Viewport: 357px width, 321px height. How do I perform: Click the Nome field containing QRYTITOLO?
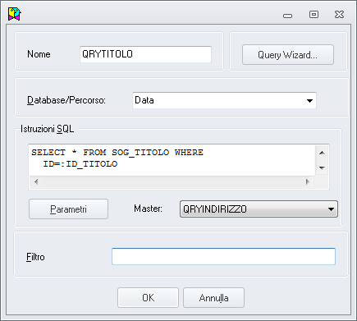145,54
